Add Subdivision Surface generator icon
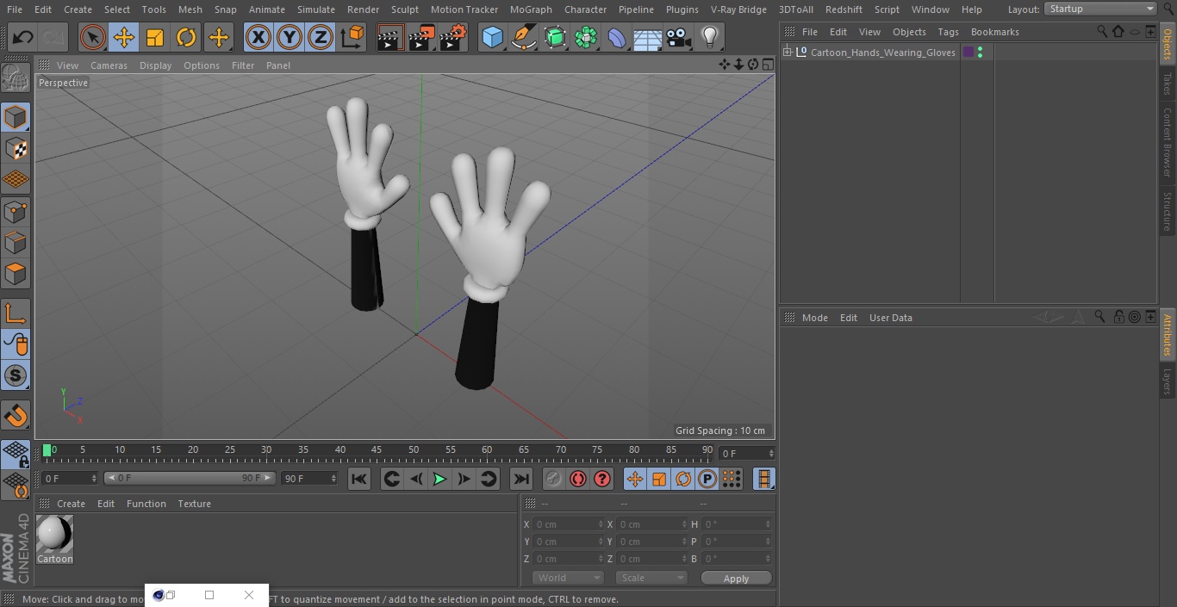1177x607 pixels. (x=555, y=37)
